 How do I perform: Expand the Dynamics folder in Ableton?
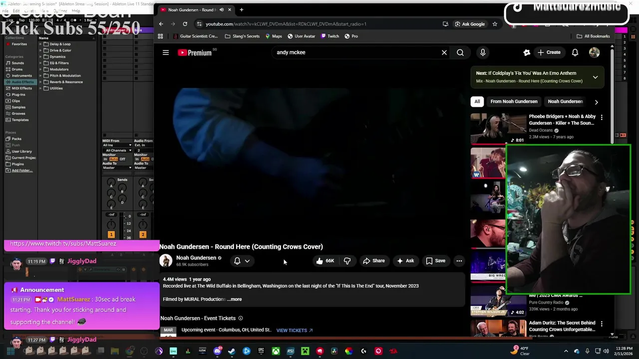[40, 57]
